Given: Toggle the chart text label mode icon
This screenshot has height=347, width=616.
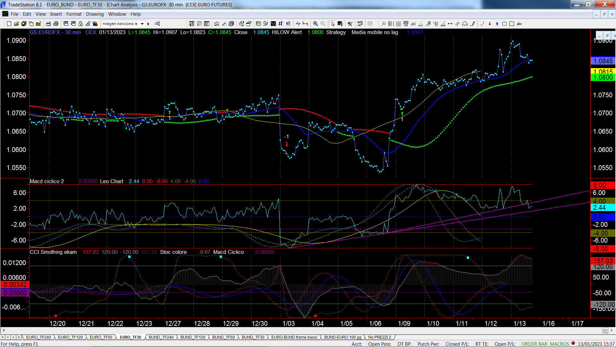Looking at the screenshot, I should pyautogui.click(x=340, y=24).
